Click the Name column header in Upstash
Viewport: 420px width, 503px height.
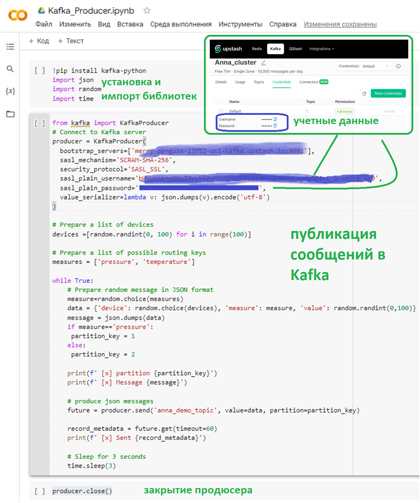(x=234, y=102)
